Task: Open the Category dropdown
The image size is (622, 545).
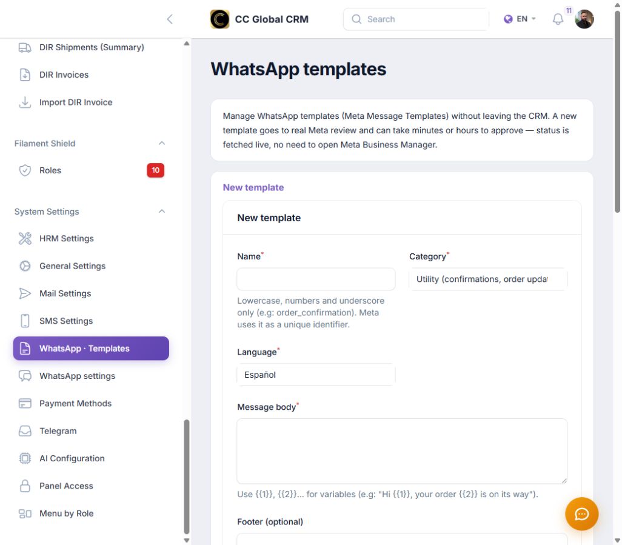Action: 488,279
